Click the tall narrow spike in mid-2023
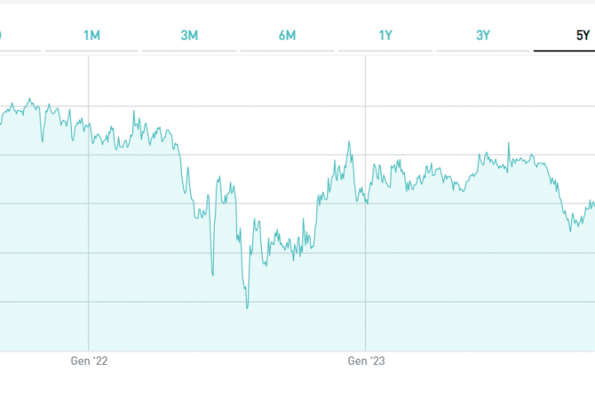 508,144
